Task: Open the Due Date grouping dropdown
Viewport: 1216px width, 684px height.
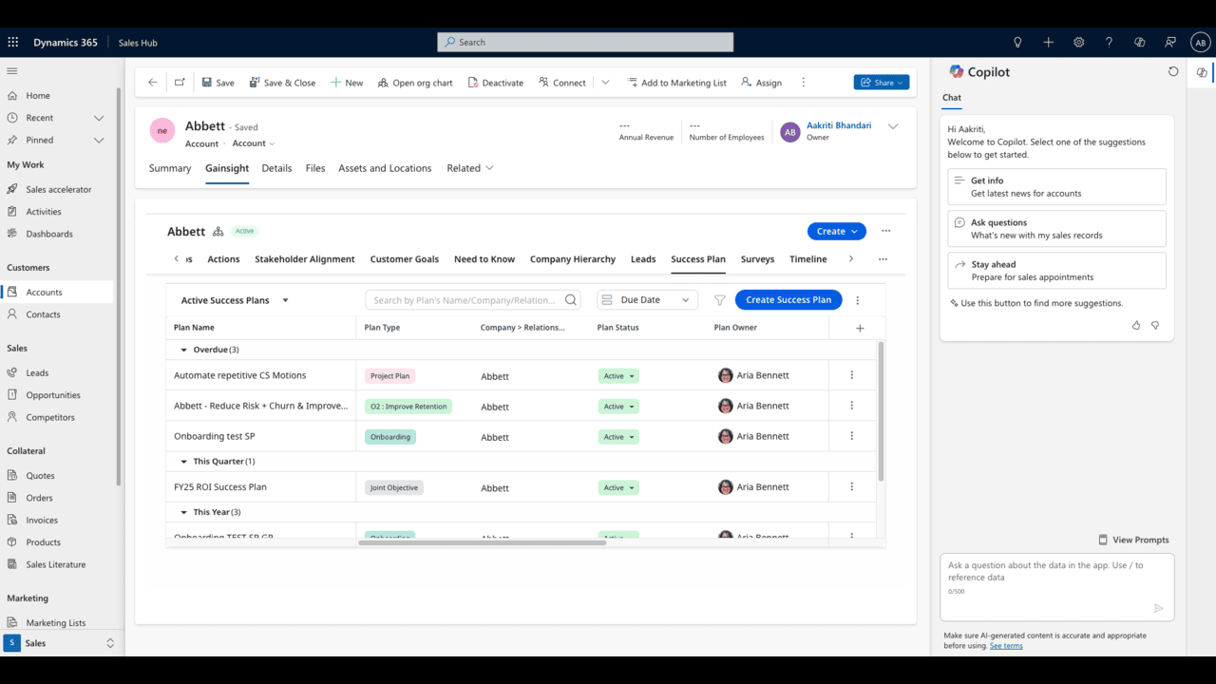Action: coord(647,300)
